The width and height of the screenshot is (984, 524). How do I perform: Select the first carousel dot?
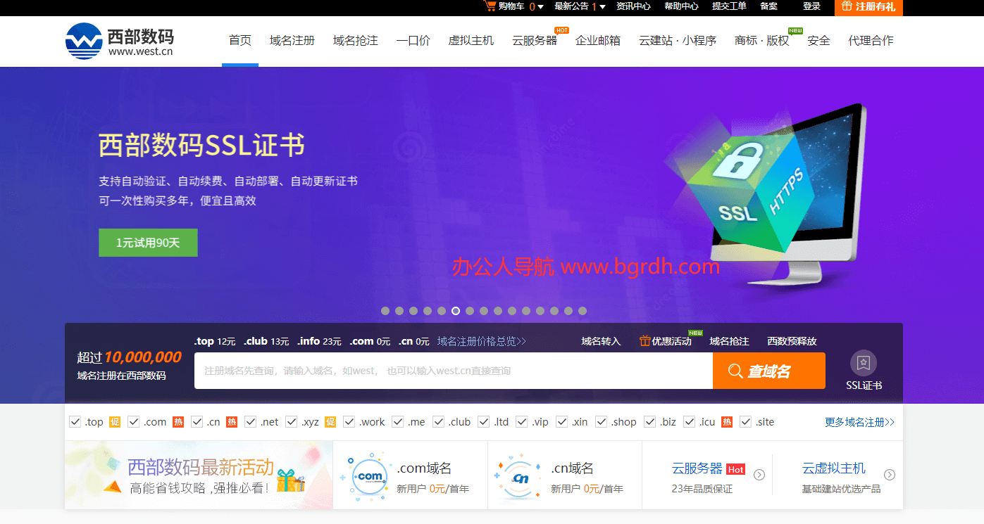pos(385,311)
